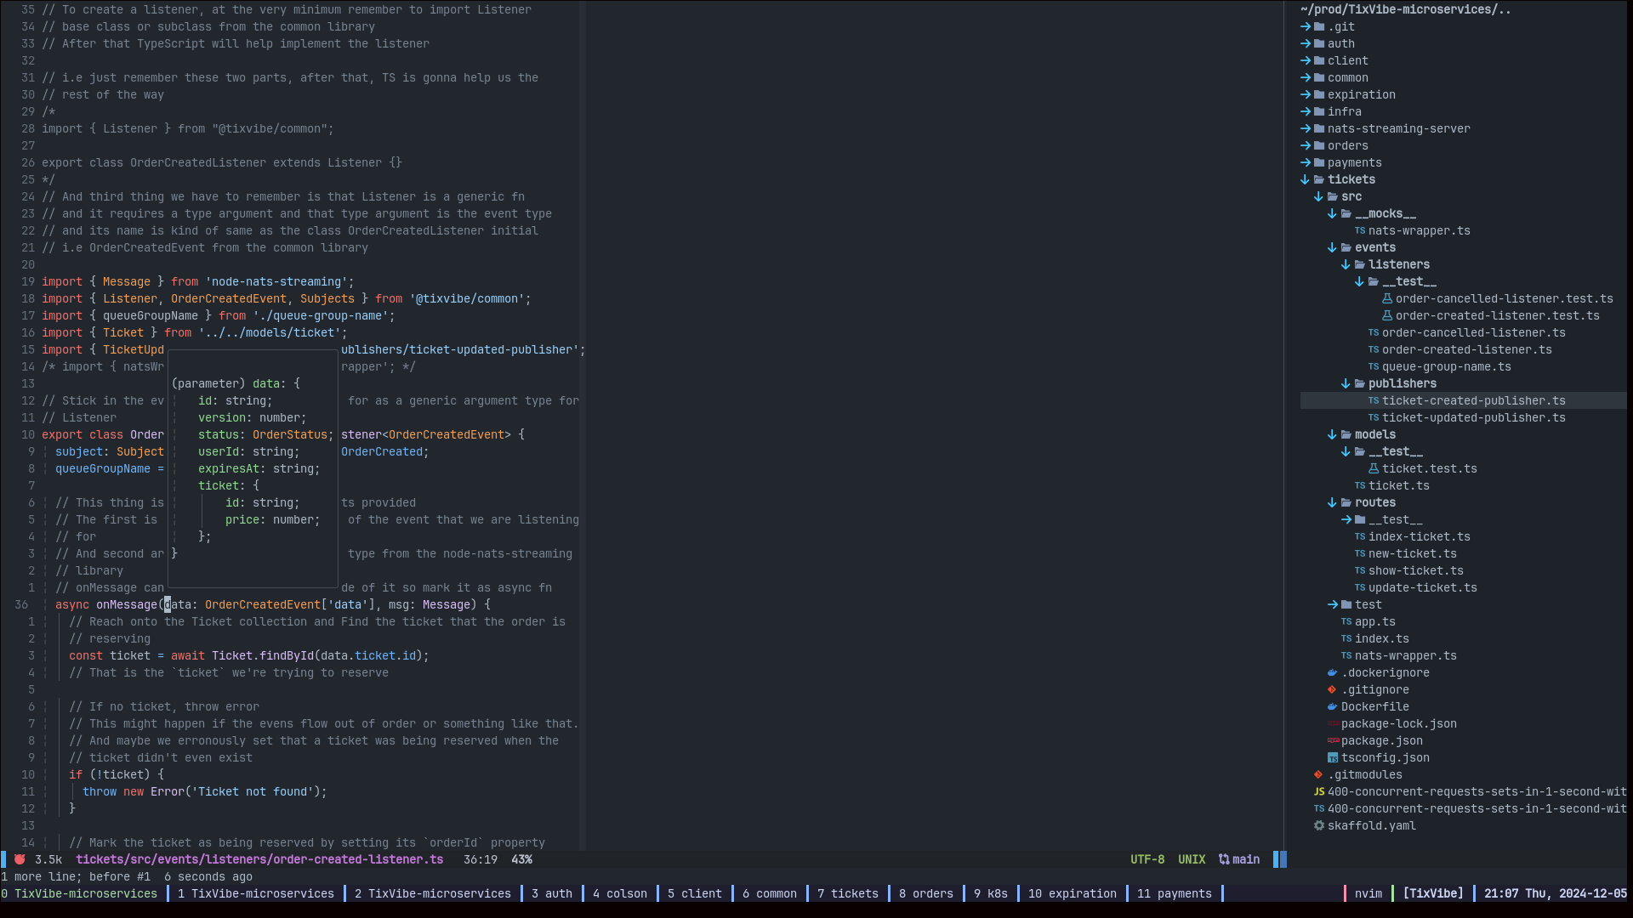Click the UTF-8 encoding indicator
Image resolution: width=1633 pixels, height=918 pixels.
1147,859
